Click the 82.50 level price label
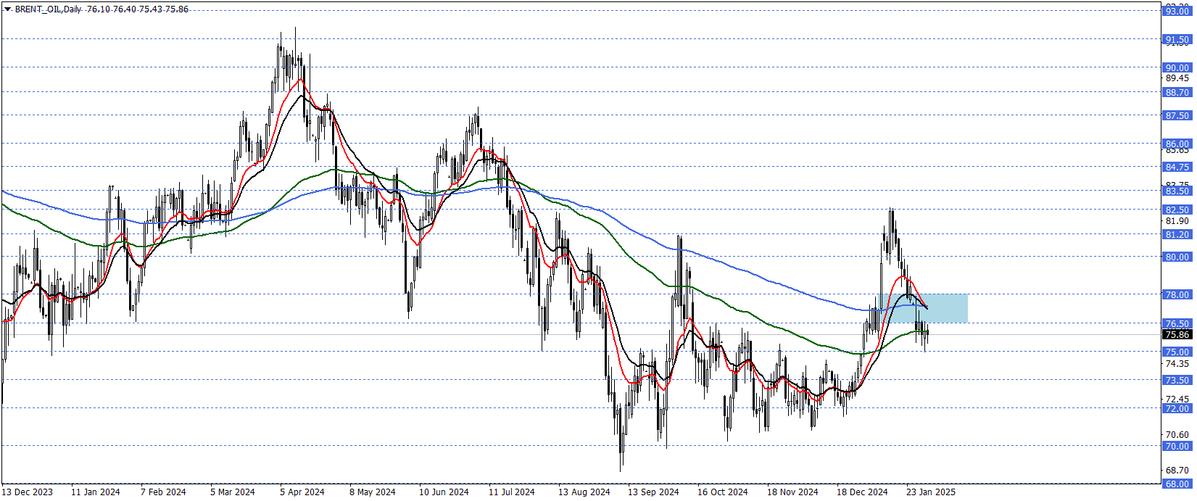The width and height of the screenshot is (1197, 501). (x=1177, y=210)
